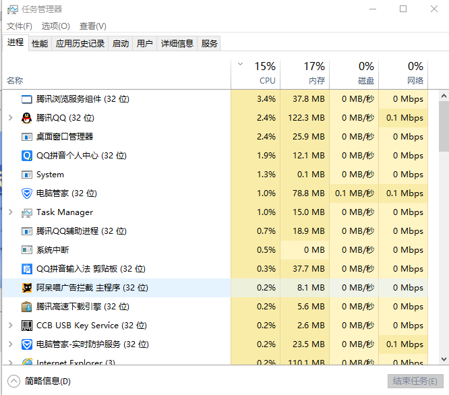Select the 阿呆喵广告拦截 主程序 row text
This screenshot has height=395, width=449.
92,288
